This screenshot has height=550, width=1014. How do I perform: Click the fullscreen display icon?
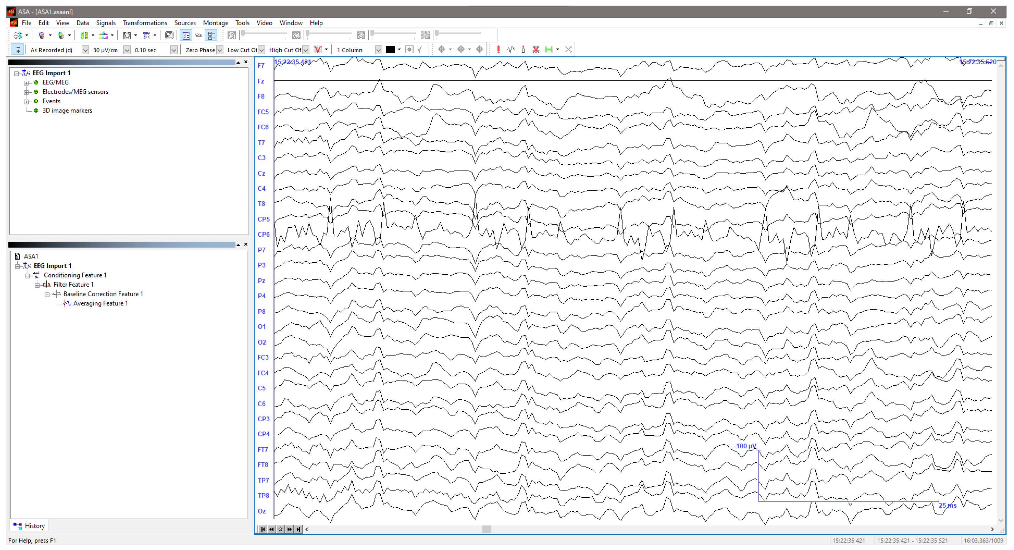point(169,36)
